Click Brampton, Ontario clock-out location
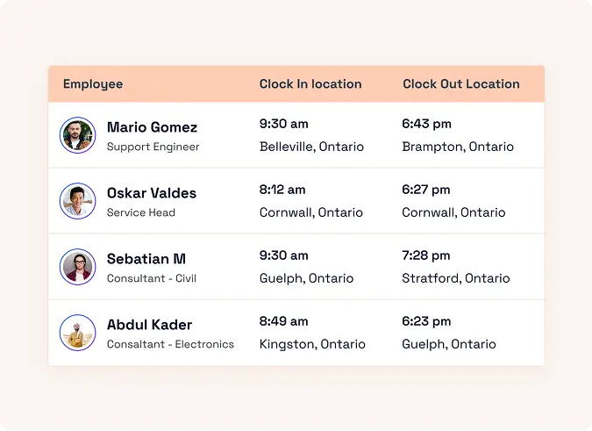Screen dimensions: 592x431 tap(458, 147)
